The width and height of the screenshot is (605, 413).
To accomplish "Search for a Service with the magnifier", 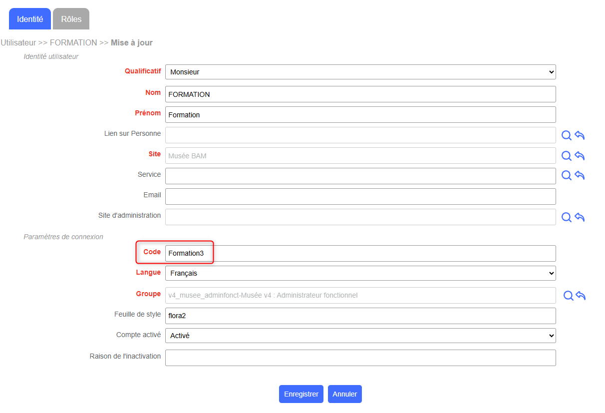I will [567, 175].
